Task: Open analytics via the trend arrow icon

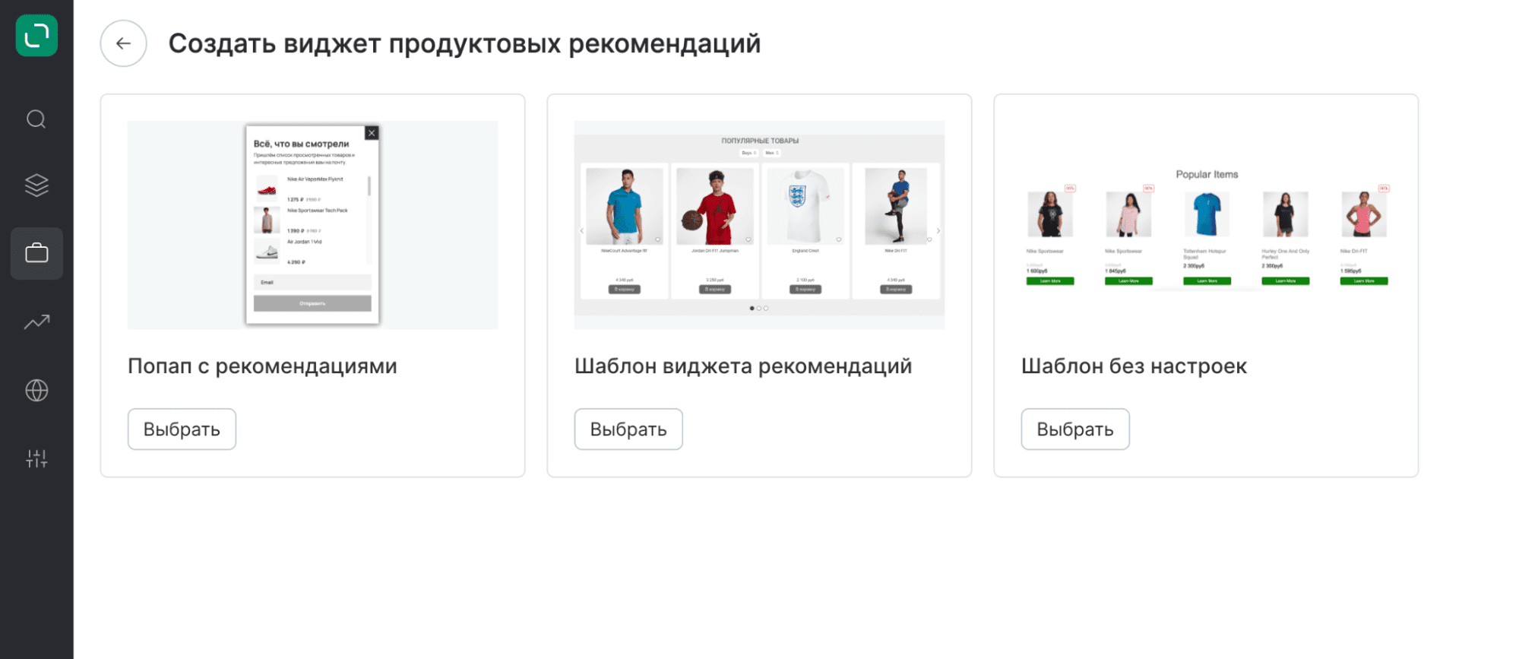Action: [36, 322]
